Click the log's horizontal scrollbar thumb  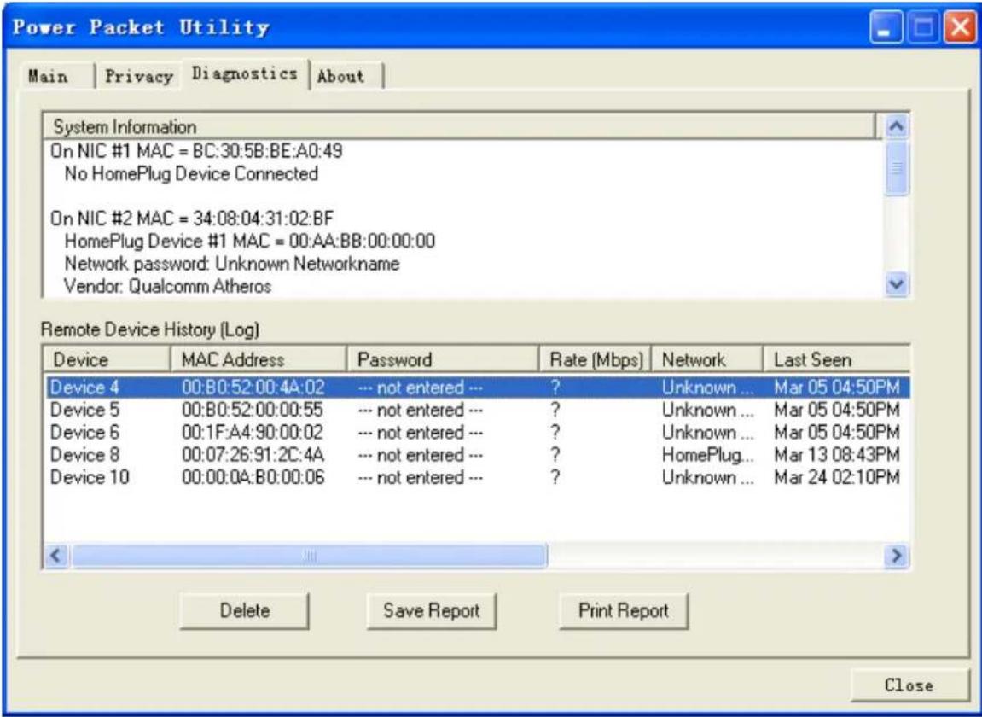coord(310,556)
